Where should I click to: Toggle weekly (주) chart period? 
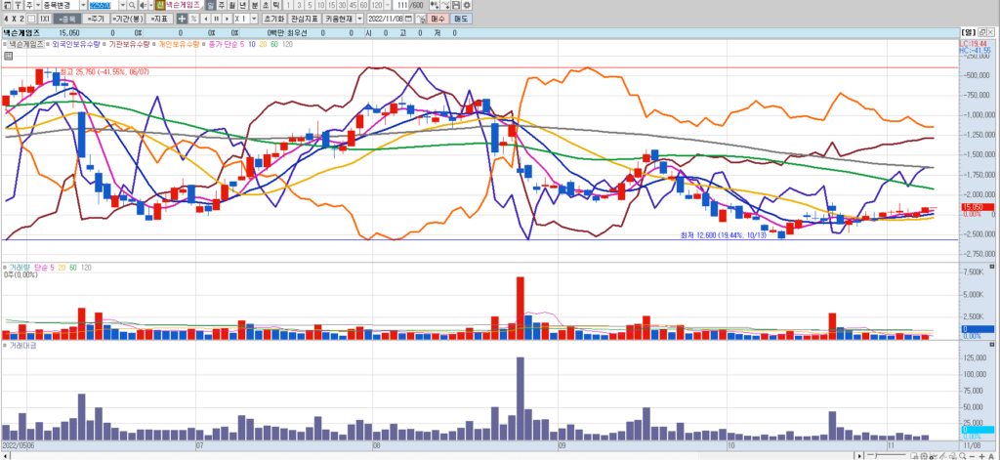pyautogui.click(x=221, y=5)
